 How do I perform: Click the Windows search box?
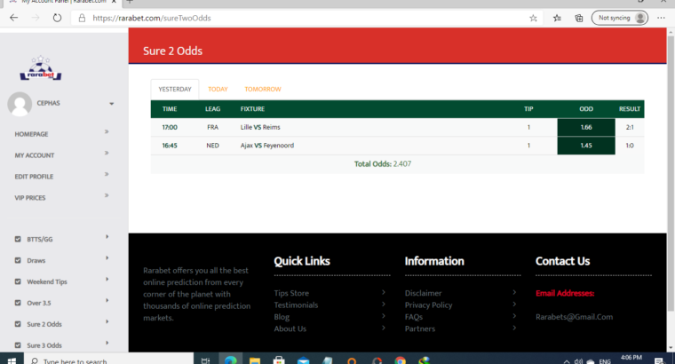108,360
